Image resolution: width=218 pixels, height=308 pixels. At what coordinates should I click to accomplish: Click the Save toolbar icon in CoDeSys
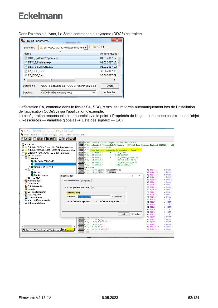30,139
